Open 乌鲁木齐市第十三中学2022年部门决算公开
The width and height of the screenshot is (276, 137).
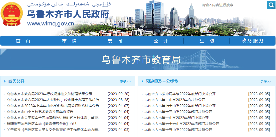[178, 112]
